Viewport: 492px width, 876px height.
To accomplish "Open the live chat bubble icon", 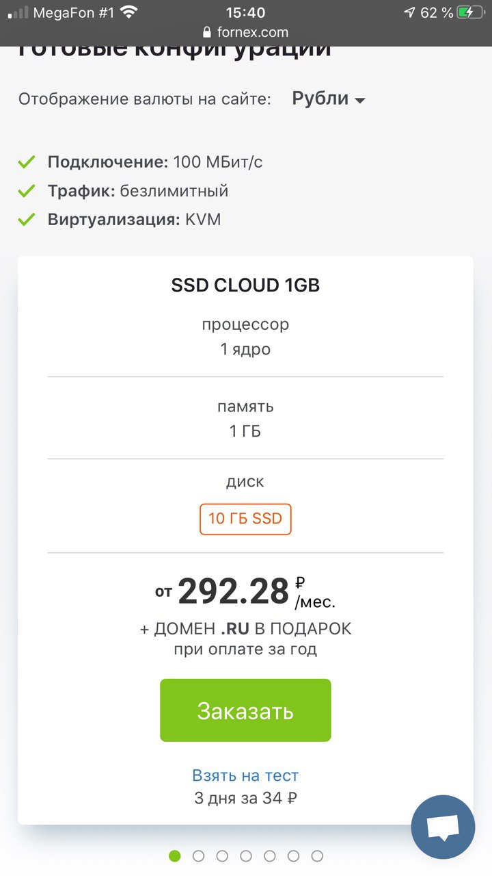I will tap(443, 827).
